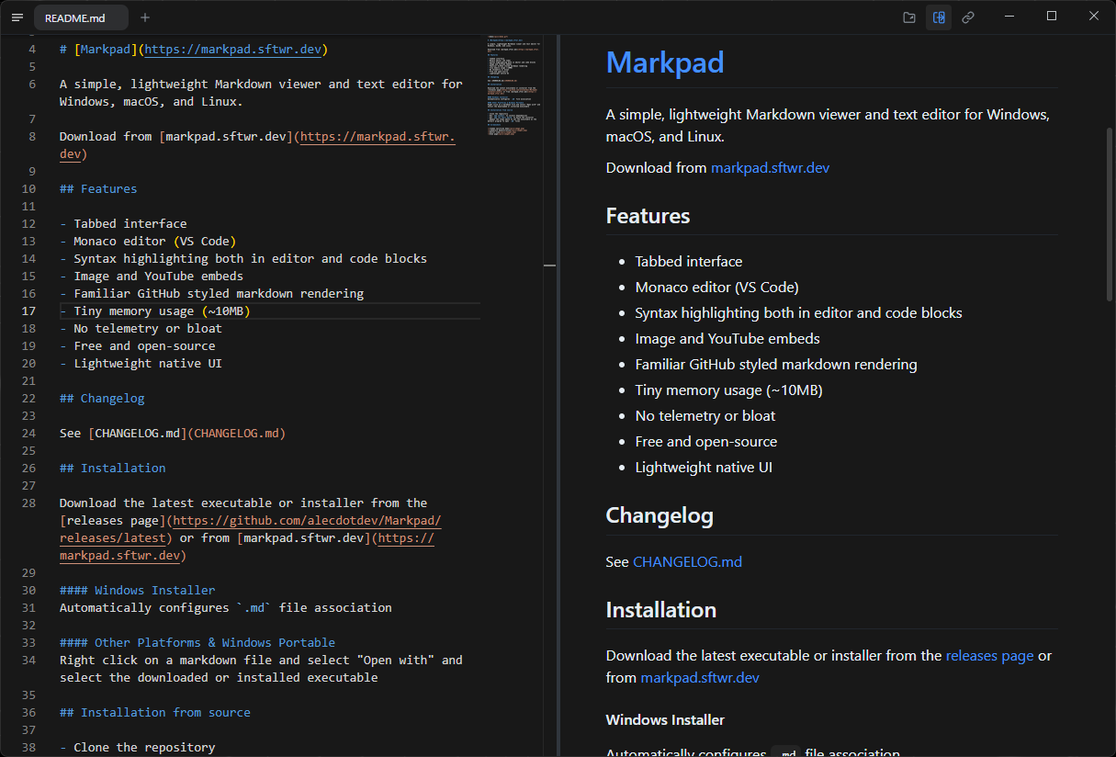This screenshot has width=1116, height=757.
Task: Toggle the split editor/preview view icon
Action: click(939, 17)
